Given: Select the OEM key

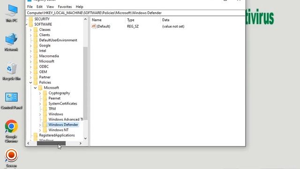Looking at the screenshot, I should (x=43, y=72).
